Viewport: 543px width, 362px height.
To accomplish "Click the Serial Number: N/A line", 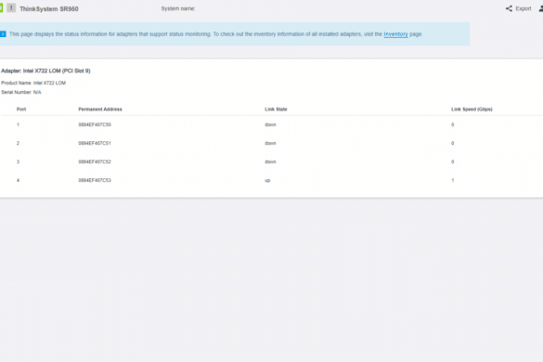I will (21, 92).
